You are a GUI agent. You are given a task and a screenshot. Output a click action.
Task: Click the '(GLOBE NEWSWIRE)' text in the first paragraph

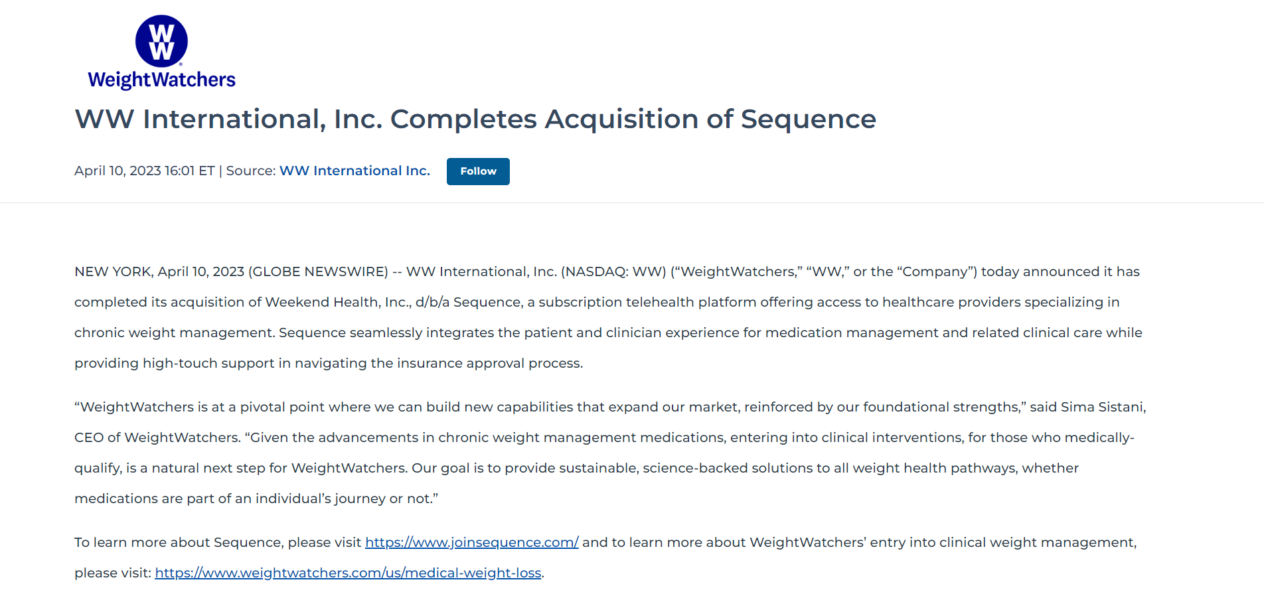[x=318, y=271]
